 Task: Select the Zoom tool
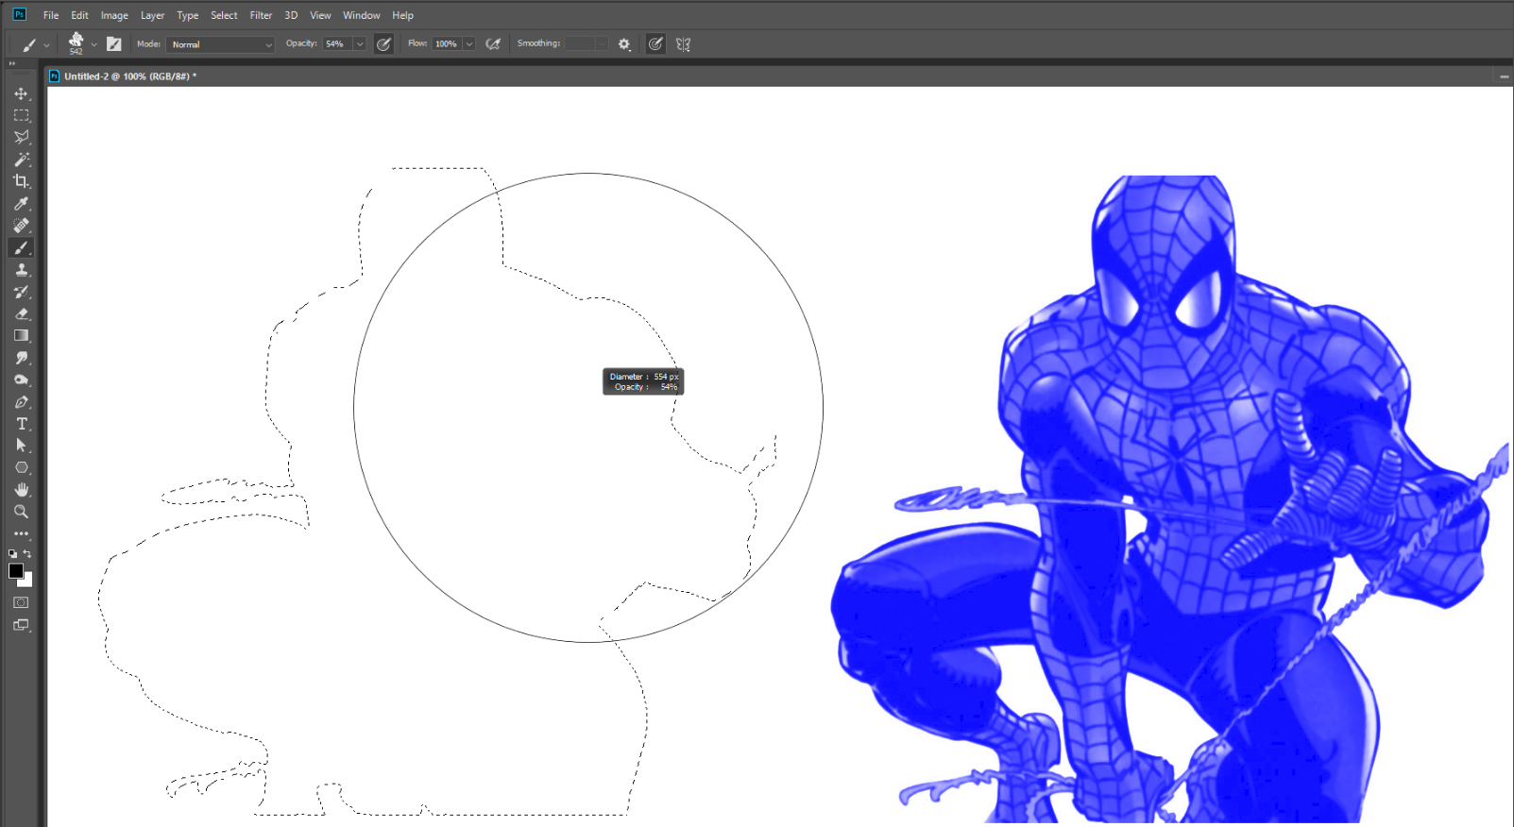(x=21, y=512)
